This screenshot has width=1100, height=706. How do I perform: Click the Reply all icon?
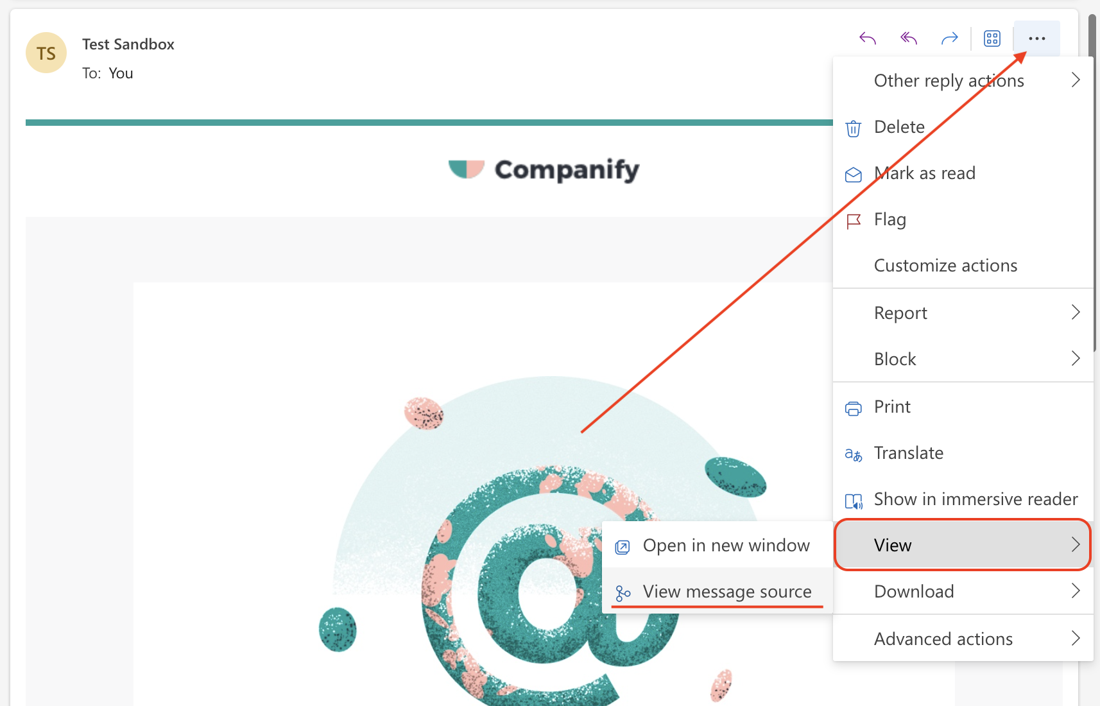click(909, 39)
